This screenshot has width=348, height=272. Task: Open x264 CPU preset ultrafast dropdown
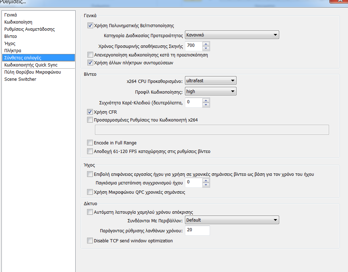tap(211, 80)
